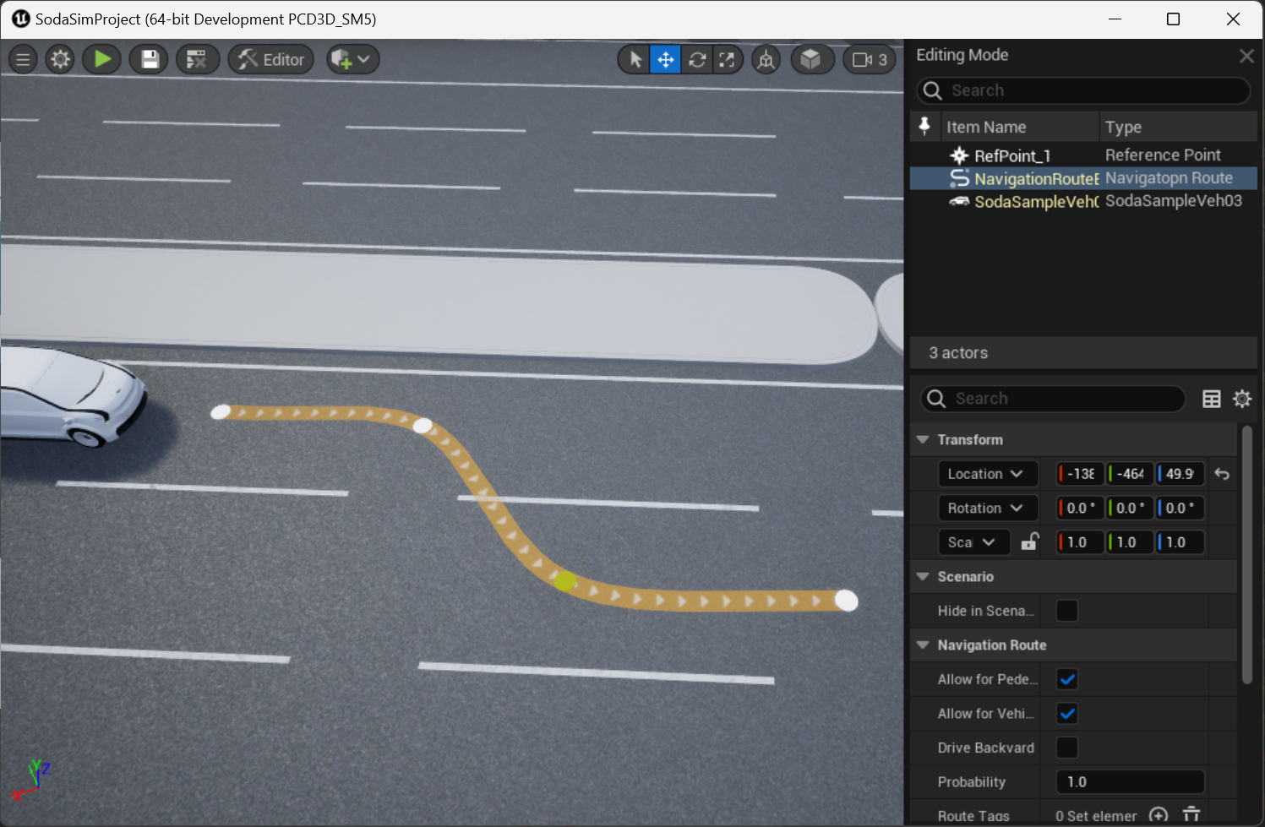Image resolution: width=1265 pixels, height=827 pixels.
Task: Activate the translate move tool
Action: 666,60
